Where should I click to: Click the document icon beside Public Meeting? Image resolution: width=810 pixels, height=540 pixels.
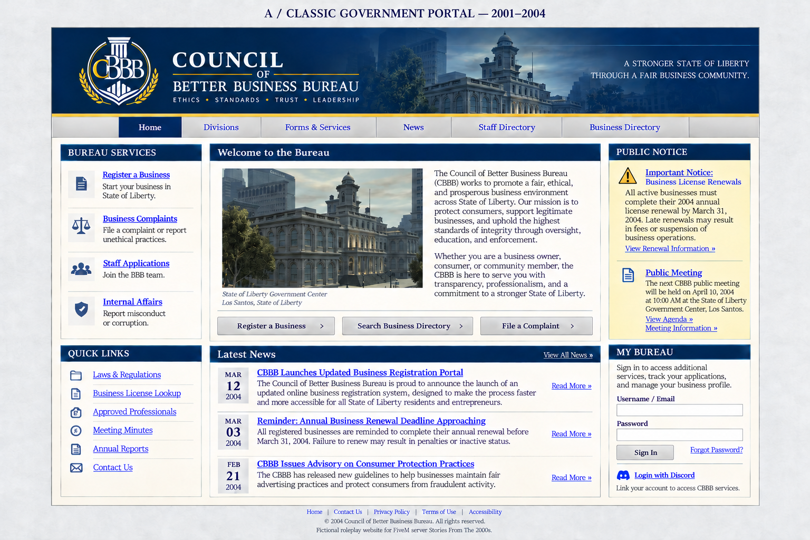coord(628,275)
